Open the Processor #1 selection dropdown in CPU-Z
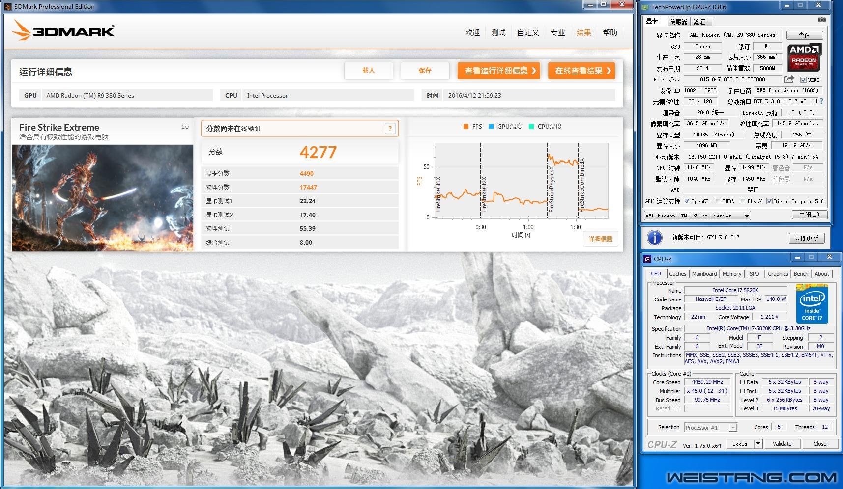The image size is (843, 489). click(x=711, y=428)
